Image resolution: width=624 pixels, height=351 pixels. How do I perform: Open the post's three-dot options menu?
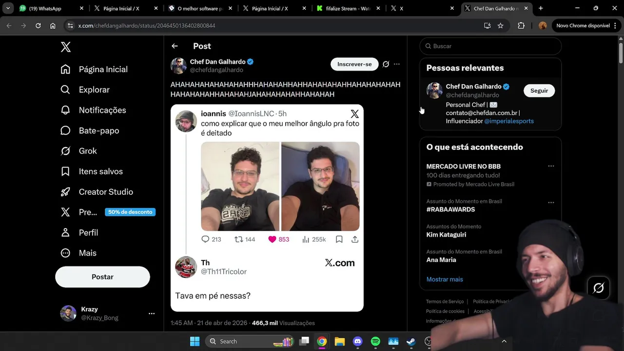[397, 64]
